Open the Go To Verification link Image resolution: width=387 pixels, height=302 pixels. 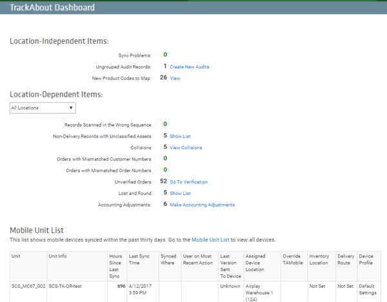coord(188,182)
